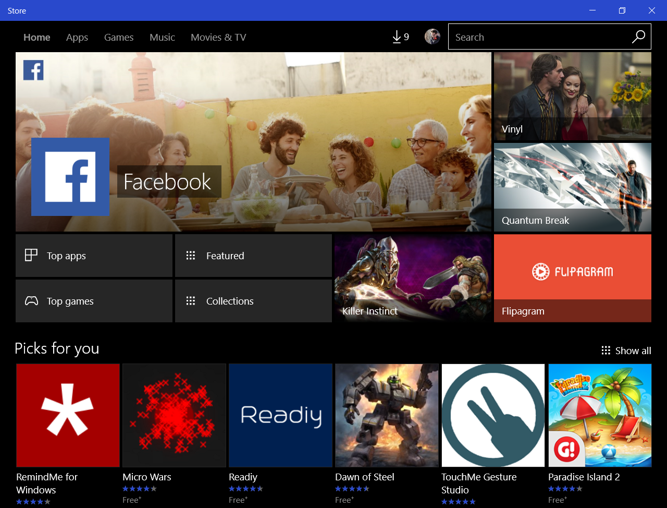Switch to the Music tab
Screen dimensions: 667x508
coord(162,37)
